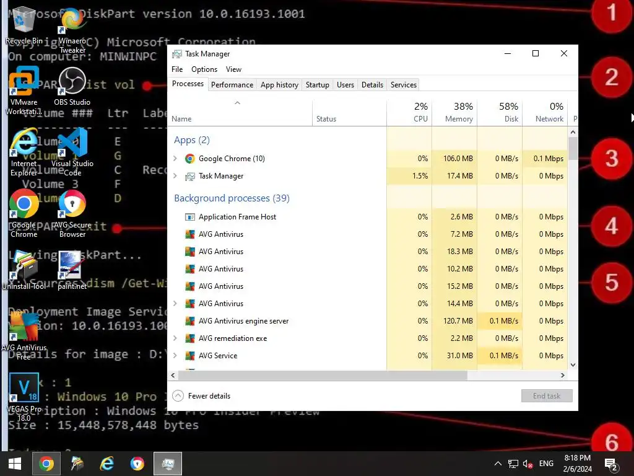Collapse view with Fewer details

pos(201,396)
